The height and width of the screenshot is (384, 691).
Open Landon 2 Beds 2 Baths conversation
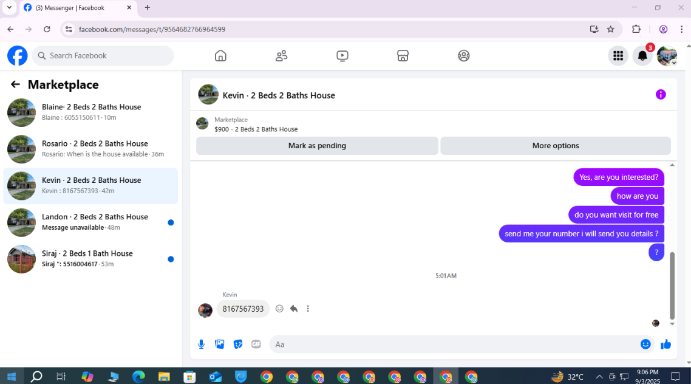click(x=91, y=222)
